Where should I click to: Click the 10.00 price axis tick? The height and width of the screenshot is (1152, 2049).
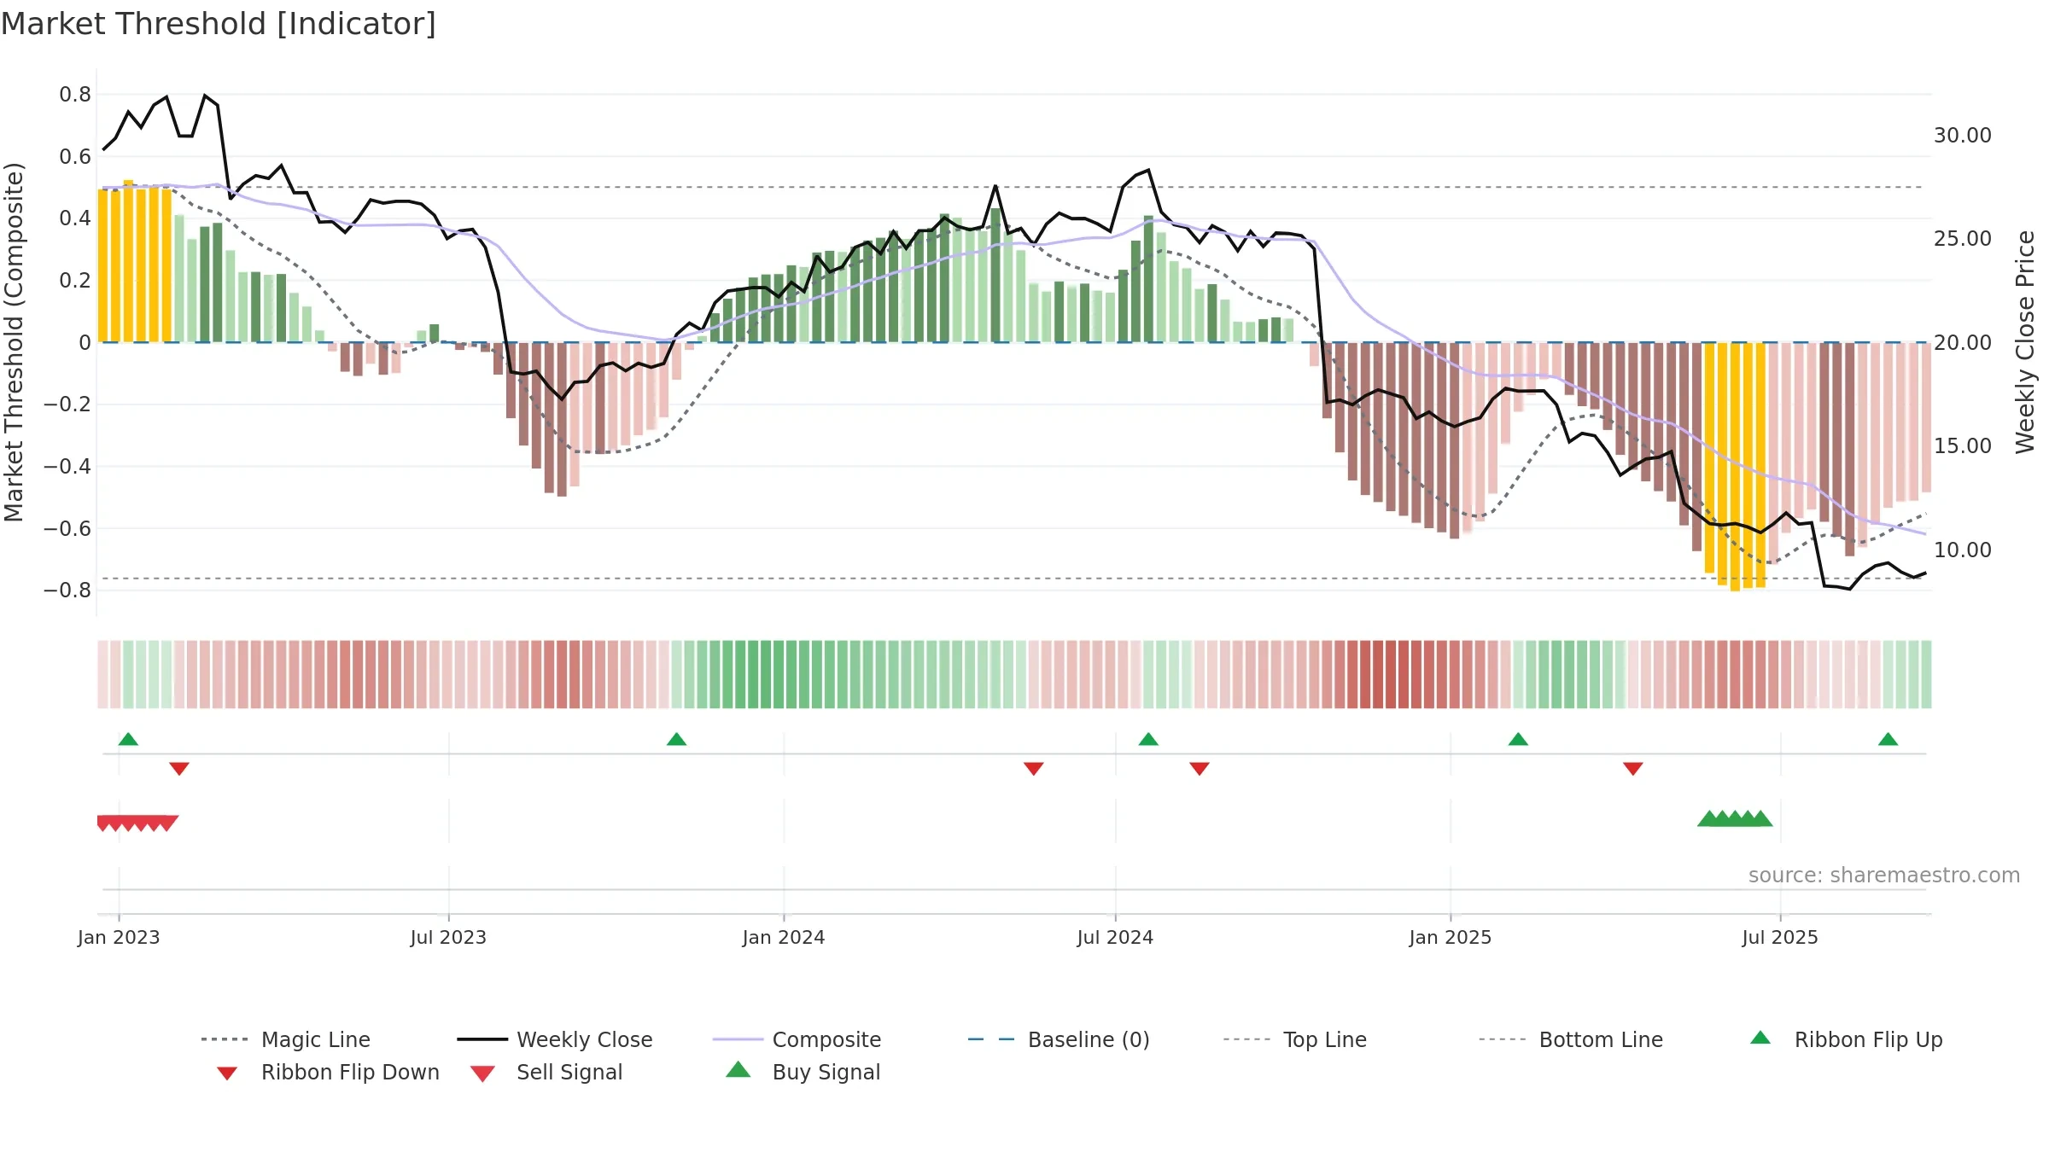[1963, 550]
